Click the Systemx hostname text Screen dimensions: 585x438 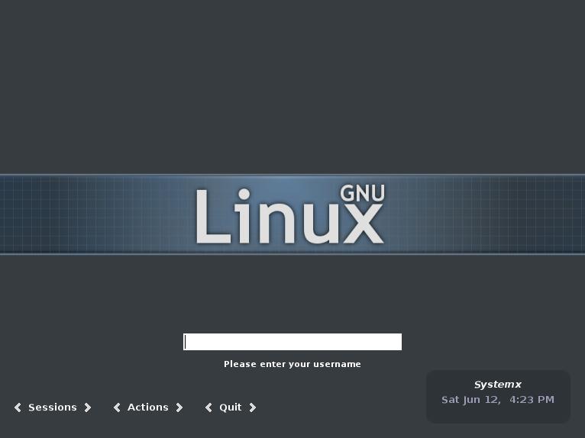pos(498,385)
